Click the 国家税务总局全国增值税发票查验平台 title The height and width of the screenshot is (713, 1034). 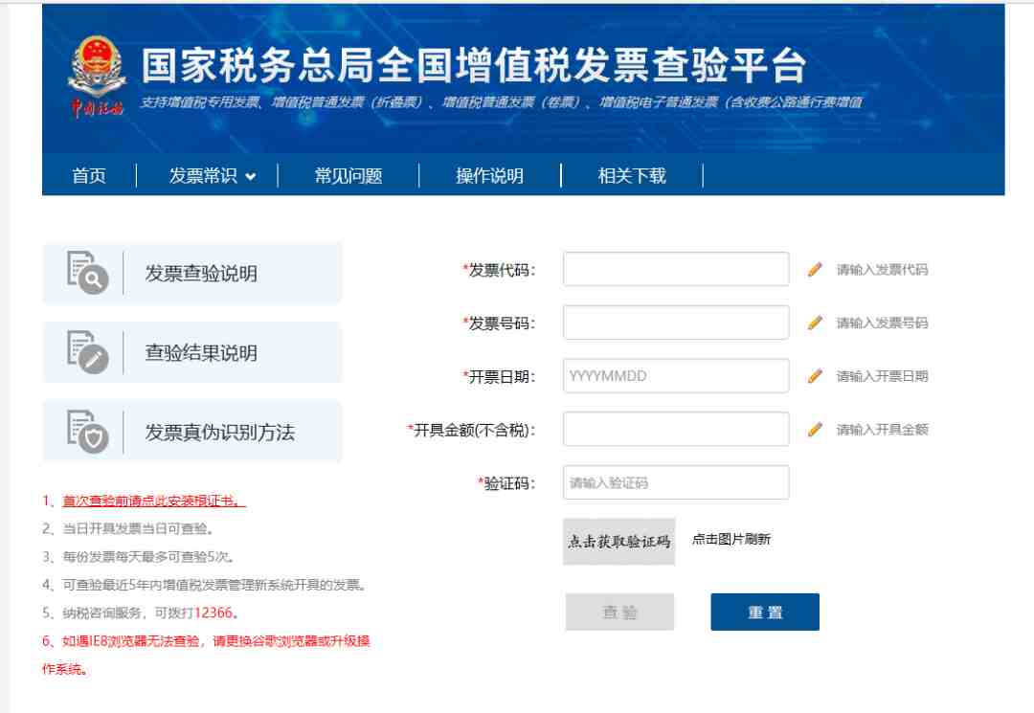(x=474, y=65)
